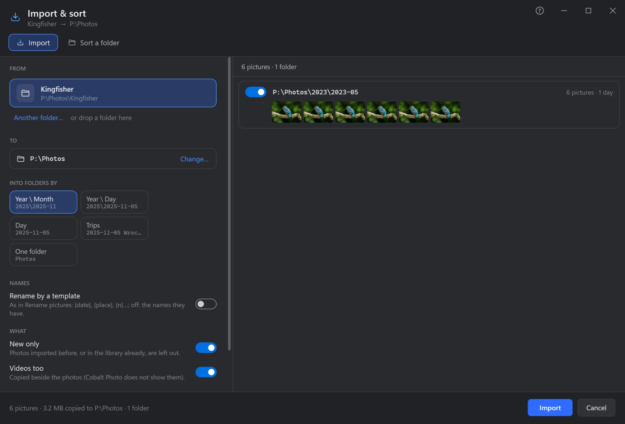Choose One folder layout option

point(43,255)
